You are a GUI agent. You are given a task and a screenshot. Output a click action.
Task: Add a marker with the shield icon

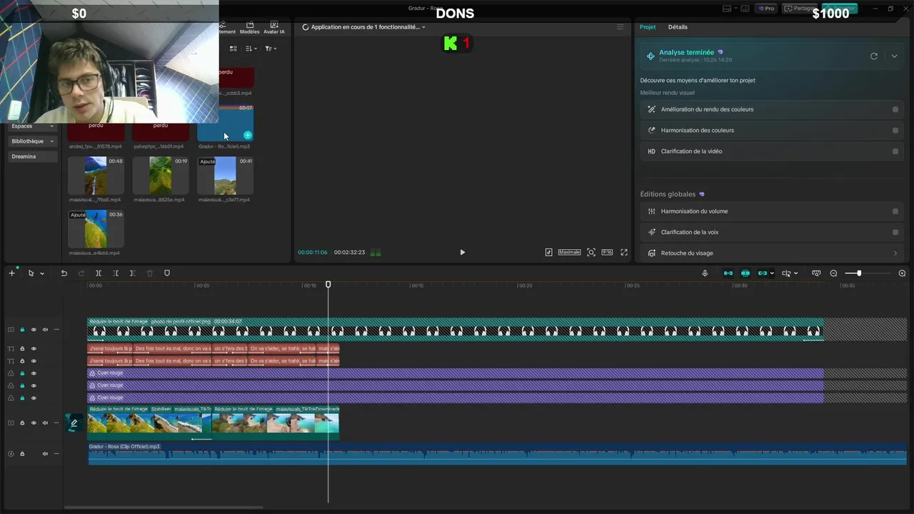tap(167, 273)
